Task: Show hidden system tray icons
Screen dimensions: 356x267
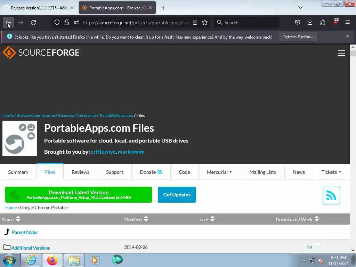Action: [x=304, y=261]
